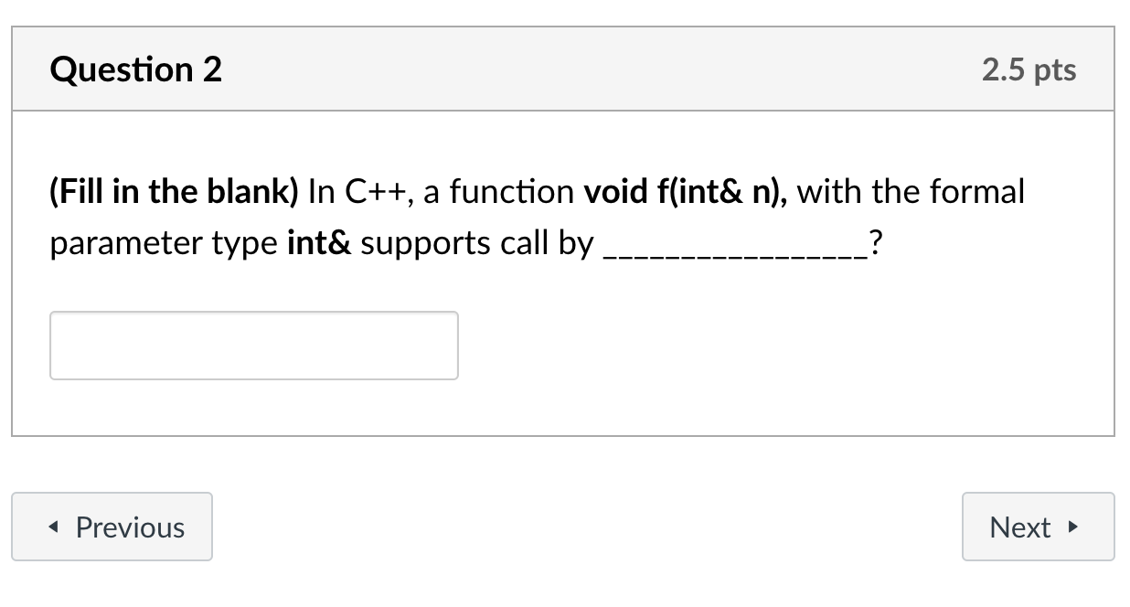
Task: Click the Previous navigation control
Action: 112,527
